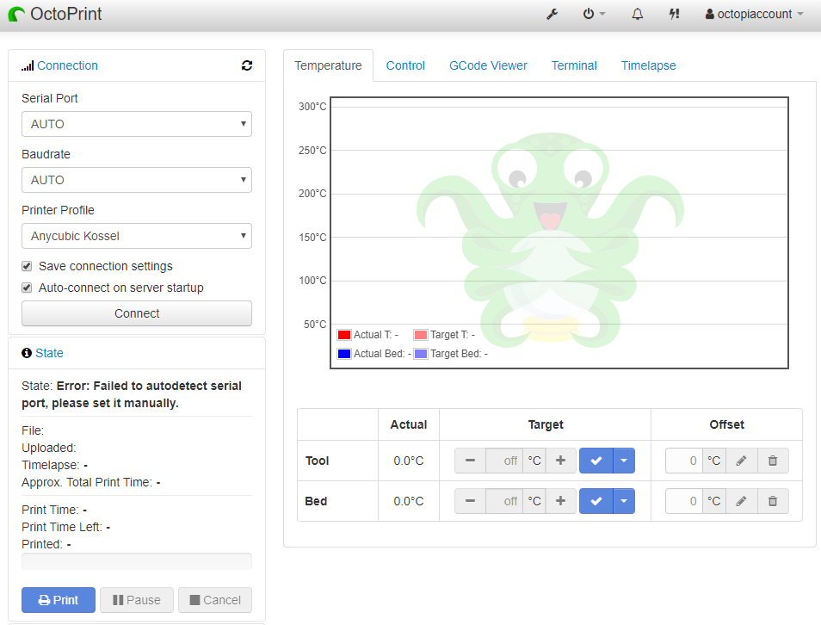Refresh serial ports with the refresh icon
Screen dimensions: 821x625
point(247,65)
